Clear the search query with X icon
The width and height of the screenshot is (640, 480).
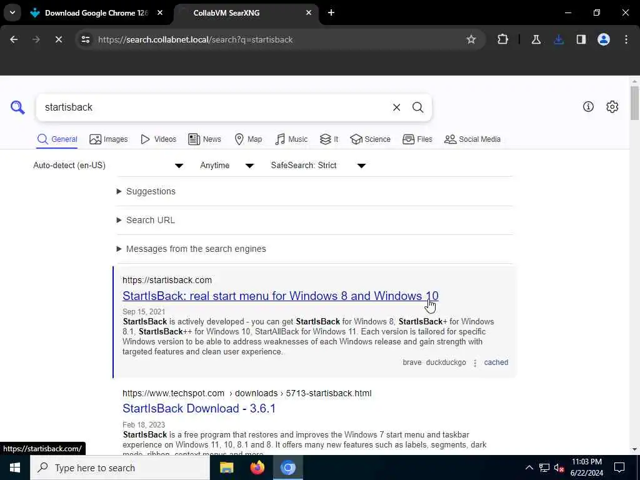[396, 107]
